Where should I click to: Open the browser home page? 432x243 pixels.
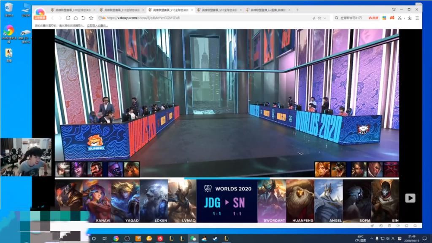76,18
